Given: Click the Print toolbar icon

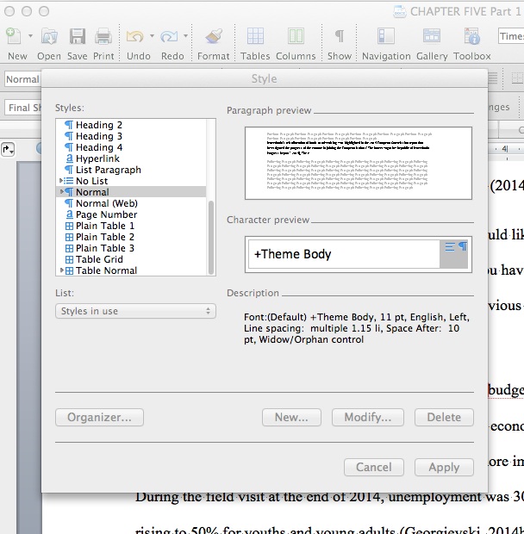Looking at the screenshot, I should (103, 37).
